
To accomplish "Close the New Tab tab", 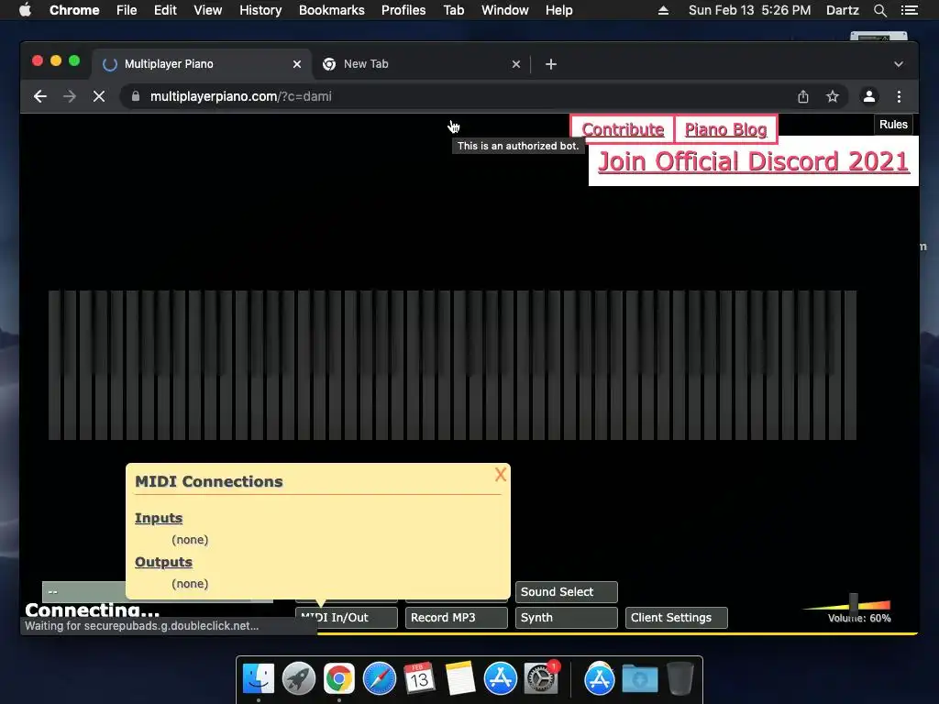I will (x=516, y=64).
